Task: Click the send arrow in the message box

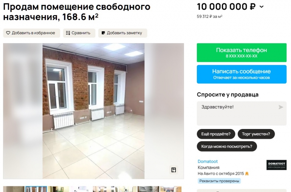Action: click(281, 107)
